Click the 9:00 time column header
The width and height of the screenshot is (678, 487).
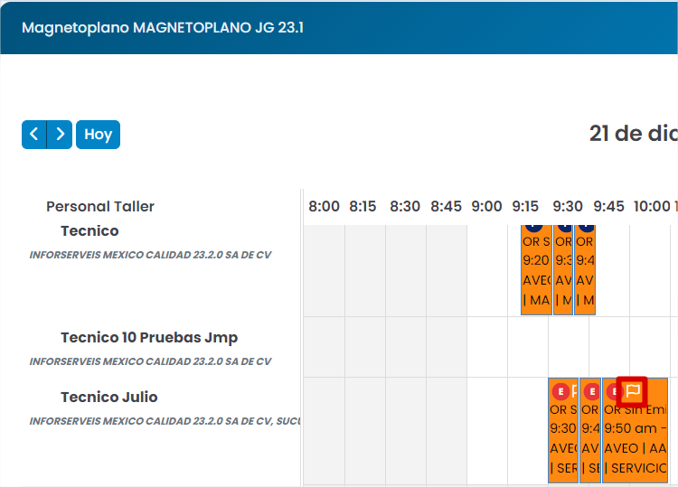click(486, 207)
